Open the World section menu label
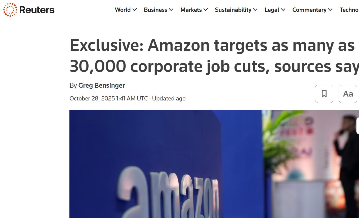 click(x=123, y=10)
